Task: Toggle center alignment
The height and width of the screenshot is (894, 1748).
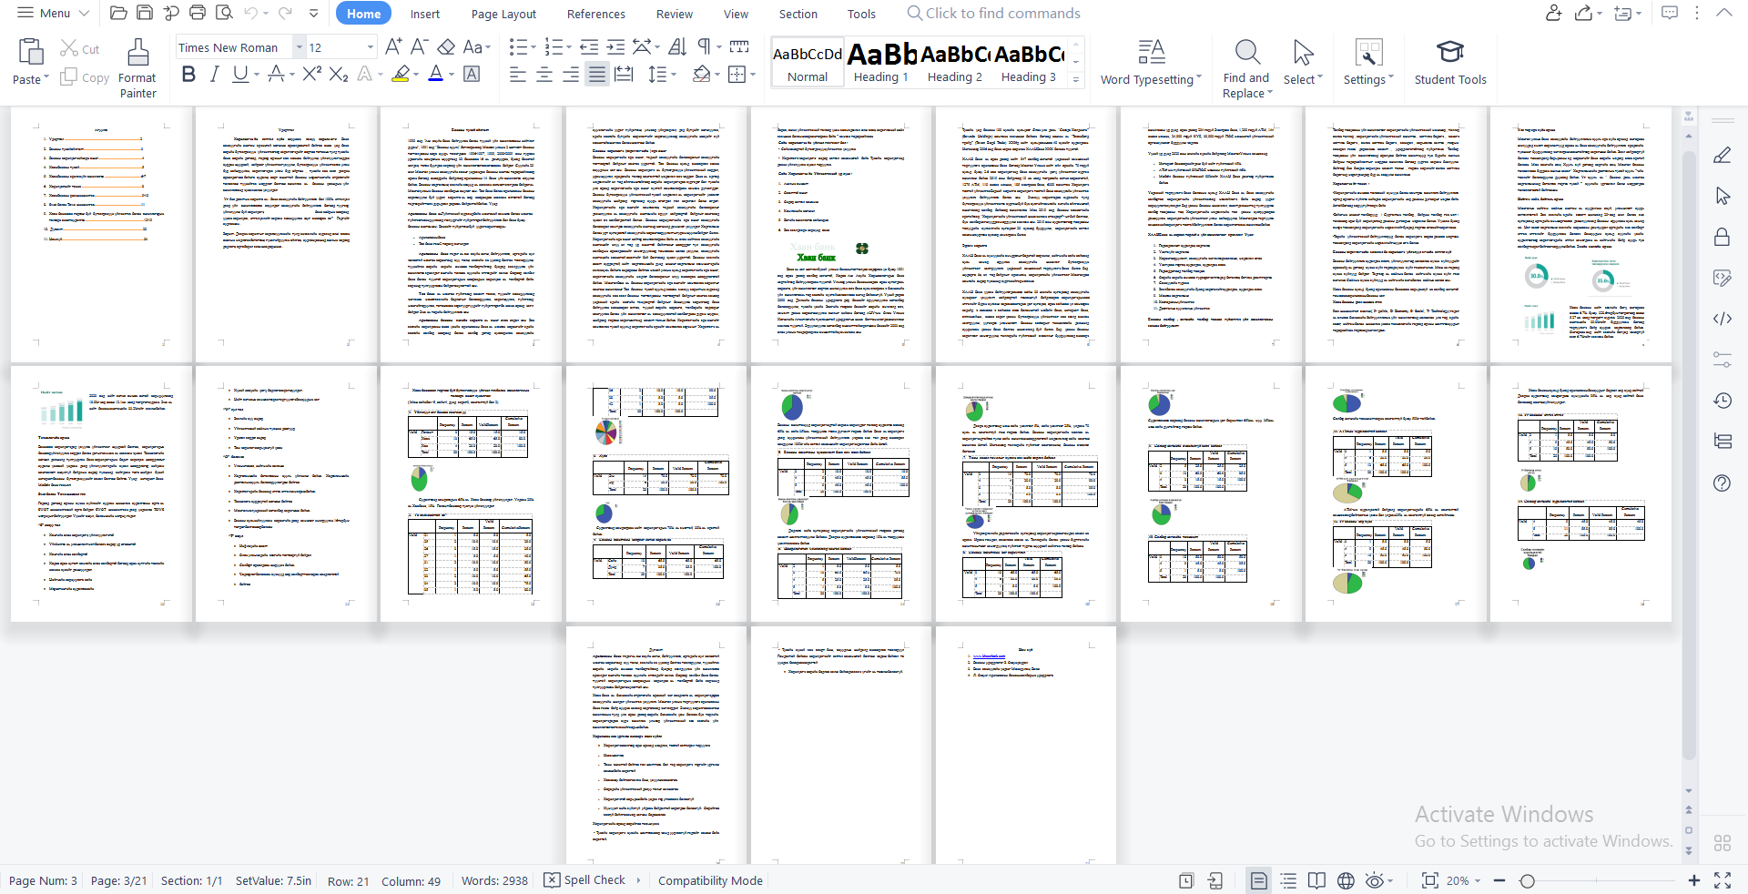Action: click(x=544, y=74)
